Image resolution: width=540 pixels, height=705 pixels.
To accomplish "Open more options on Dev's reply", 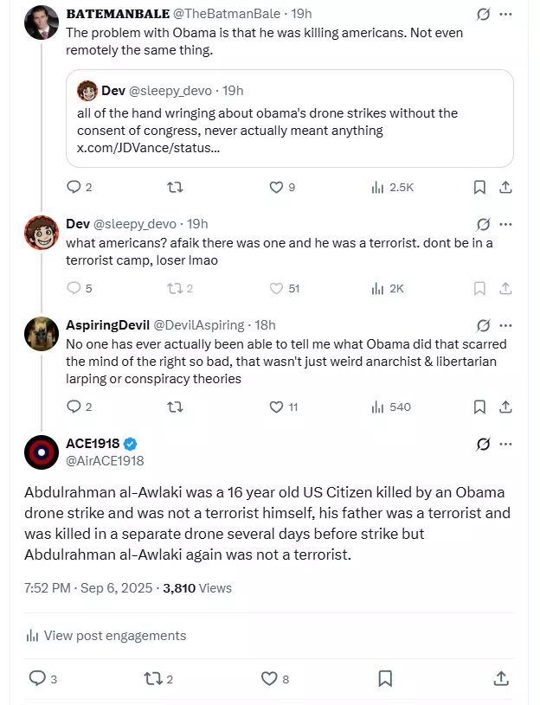I will [506, 224].
